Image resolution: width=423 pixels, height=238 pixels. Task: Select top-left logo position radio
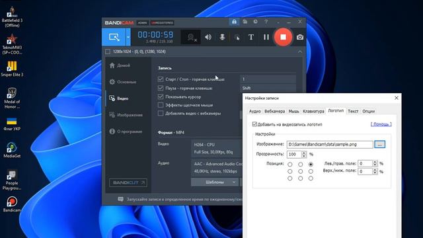(x=289, y=164)
